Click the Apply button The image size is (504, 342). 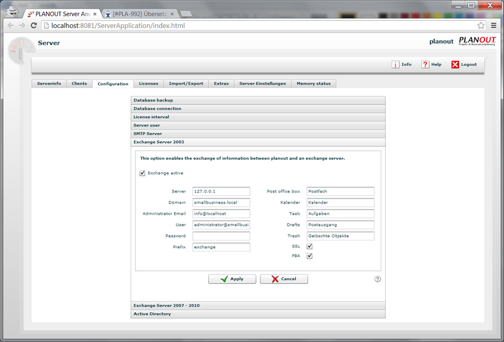click(232, 279)
